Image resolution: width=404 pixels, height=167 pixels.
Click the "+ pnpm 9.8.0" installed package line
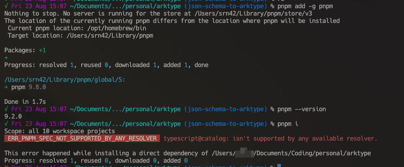[25, 87]
